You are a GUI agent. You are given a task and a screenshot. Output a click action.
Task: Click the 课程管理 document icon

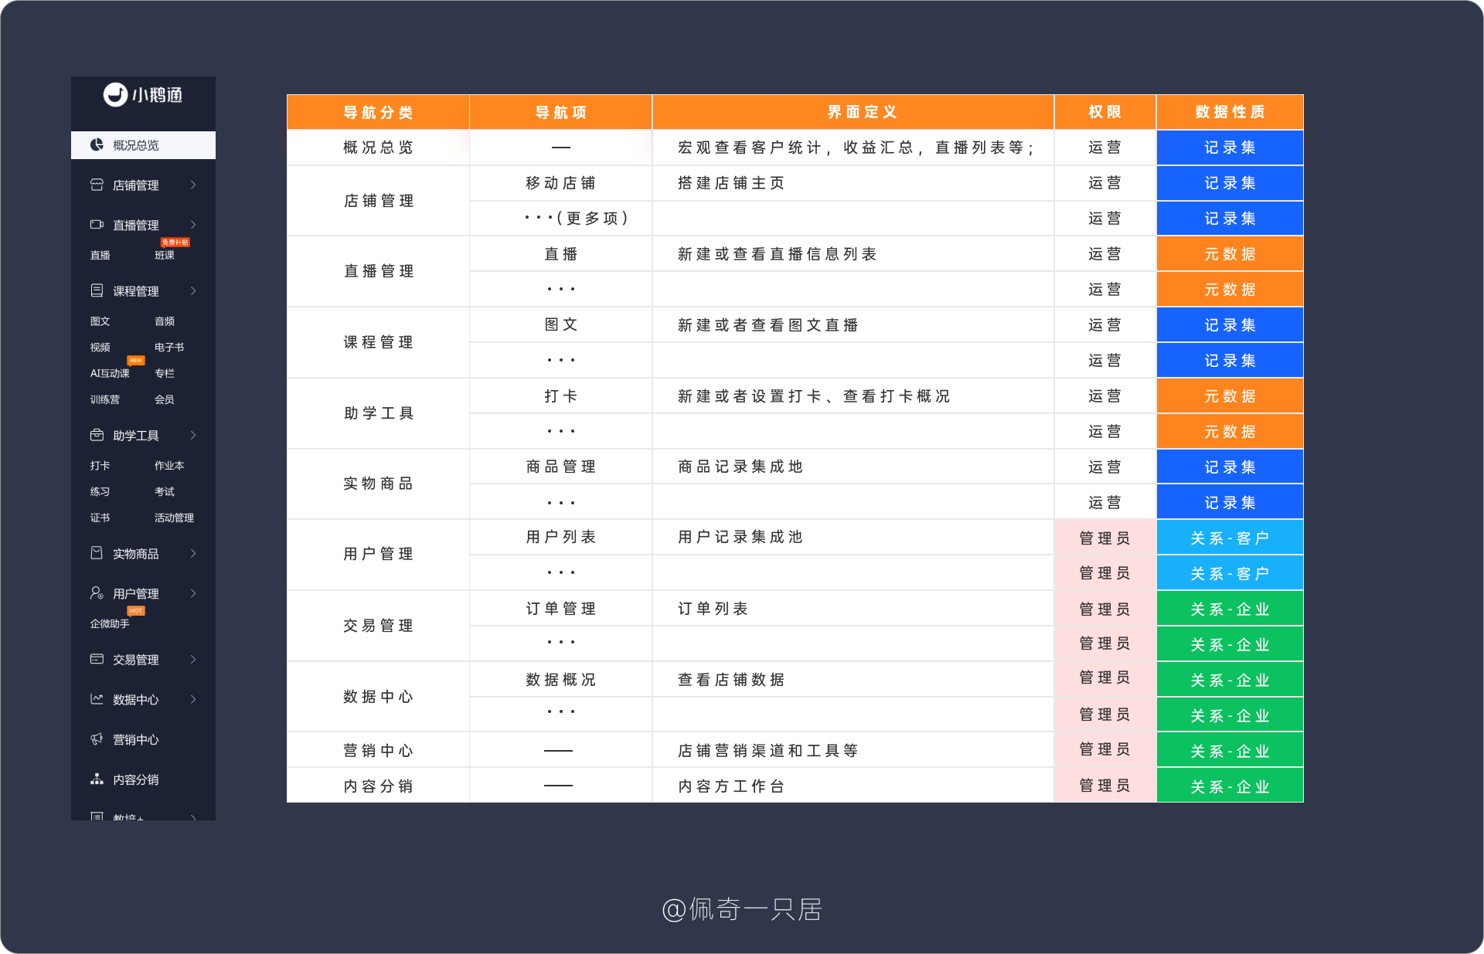tap(97, 290)
